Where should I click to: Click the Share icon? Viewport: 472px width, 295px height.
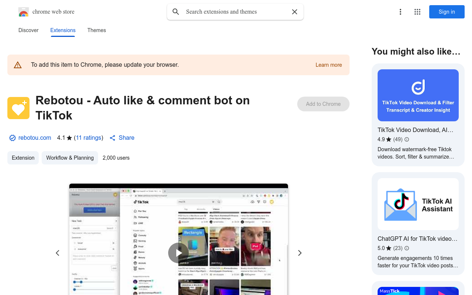pos(112,138)
